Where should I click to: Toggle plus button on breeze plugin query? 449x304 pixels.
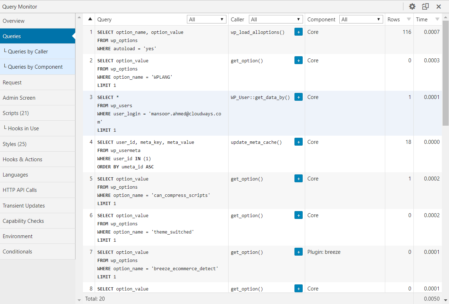(x=298, y=252)
